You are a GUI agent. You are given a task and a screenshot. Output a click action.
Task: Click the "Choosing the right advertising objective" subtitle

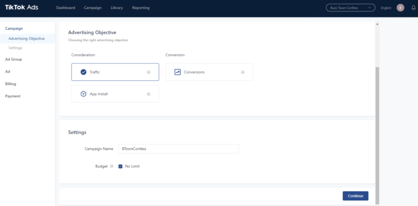coord(98,40)
